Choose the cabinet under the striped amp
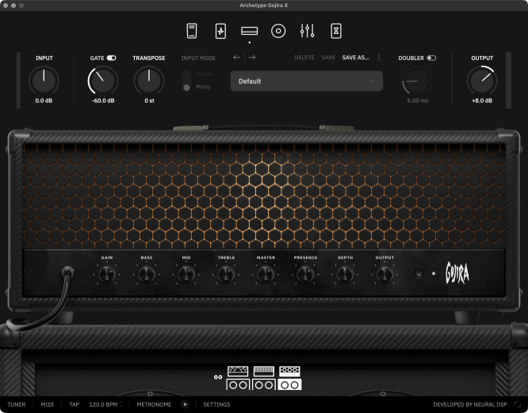 264,385
